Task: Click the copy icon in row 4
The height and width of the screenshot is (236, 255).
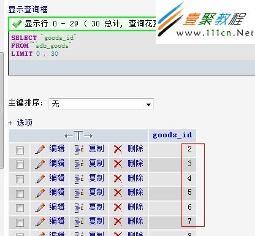Action: pyautogui.click(x=79, y=179)
